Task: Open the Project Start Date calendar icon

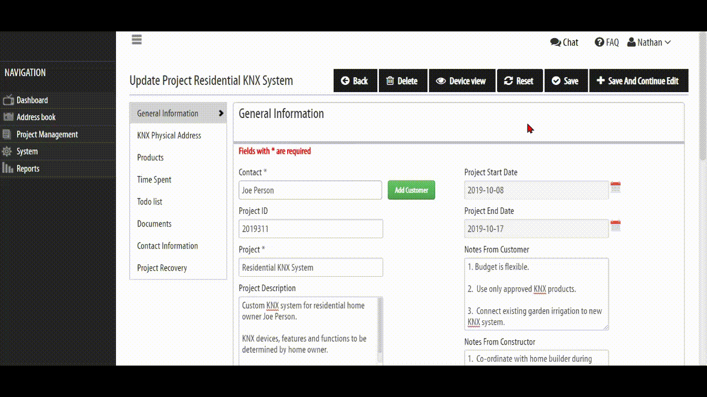Action: [615, 187]
